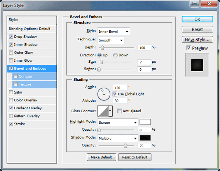Show the Inner Shadow settings panel
This screenshot has height=171, width=220.
[26, 45]
